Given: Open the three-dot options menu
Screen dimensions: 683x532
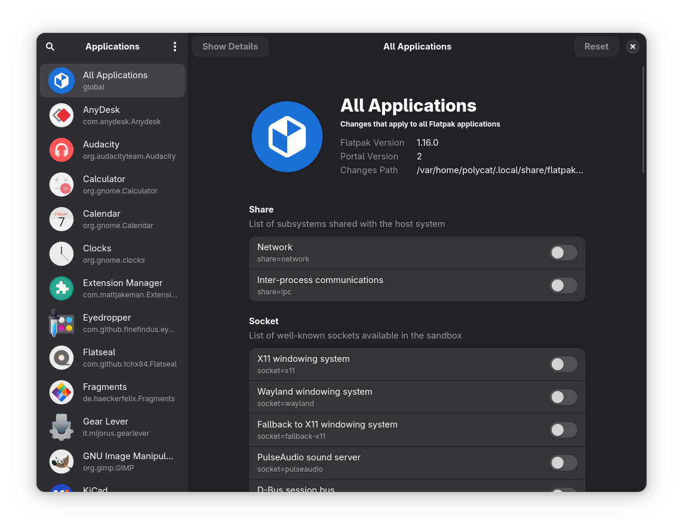Looking at the screenshot, I should pyautogui.click(x=175, y=46).
